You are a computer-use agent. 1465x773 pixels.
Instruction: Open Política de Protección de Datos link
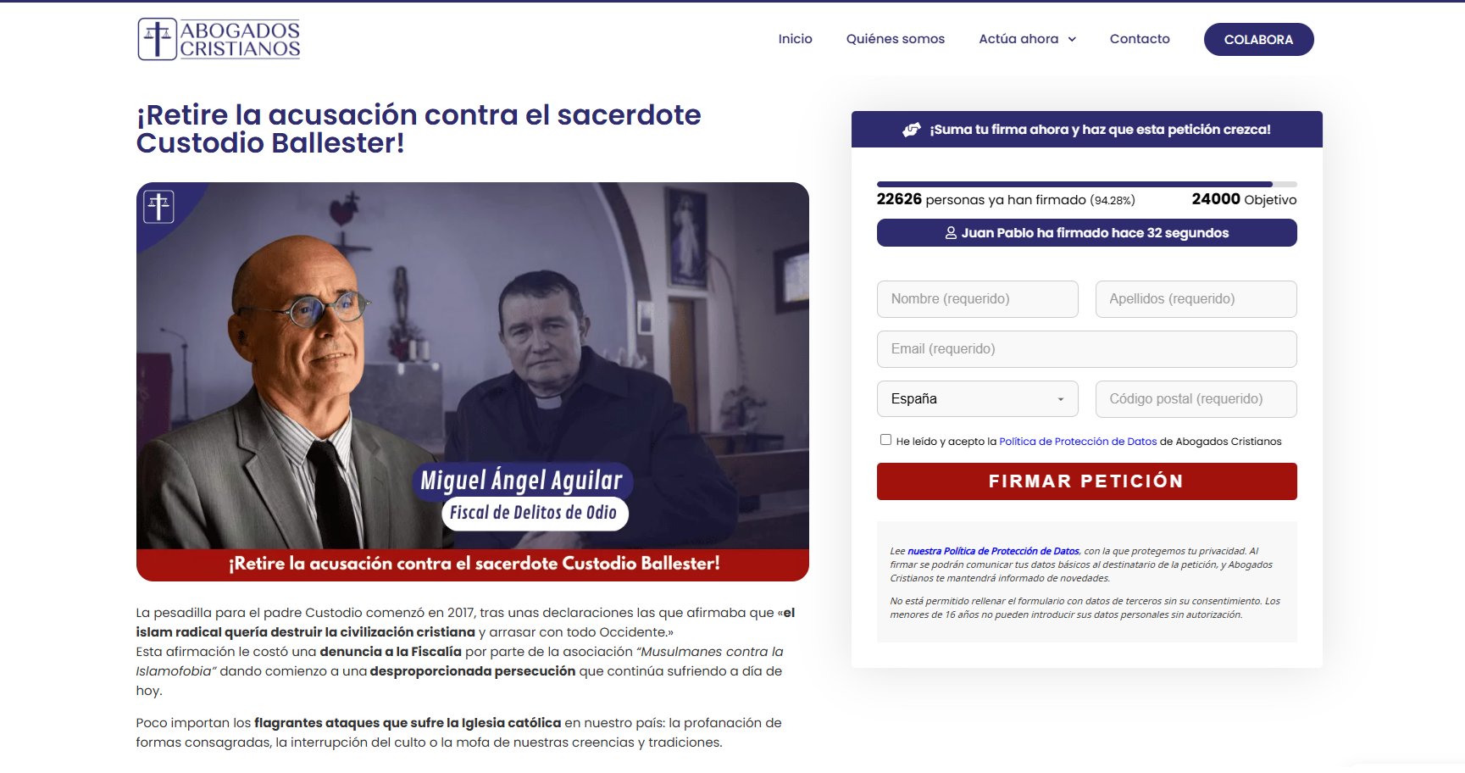tap(1078, 442)
